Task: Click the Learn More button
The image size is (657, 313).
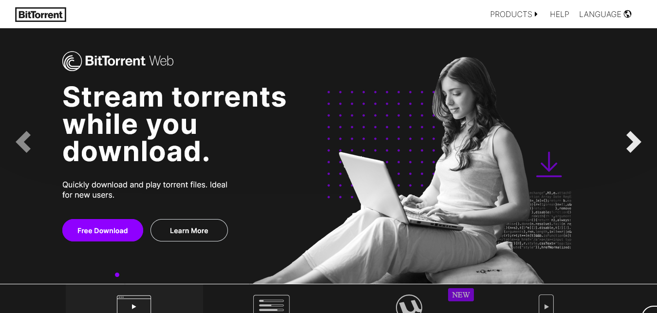Action: [x=189, y=230]
